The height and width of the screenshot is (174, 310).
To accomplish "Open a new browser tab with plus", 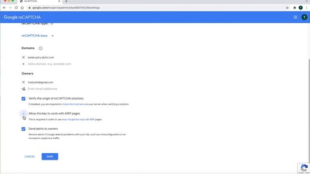I will click(x=66, y=1).
